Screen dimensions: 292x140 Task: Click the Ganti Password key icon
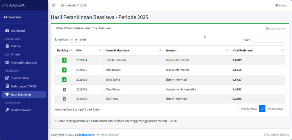[7, 110]
